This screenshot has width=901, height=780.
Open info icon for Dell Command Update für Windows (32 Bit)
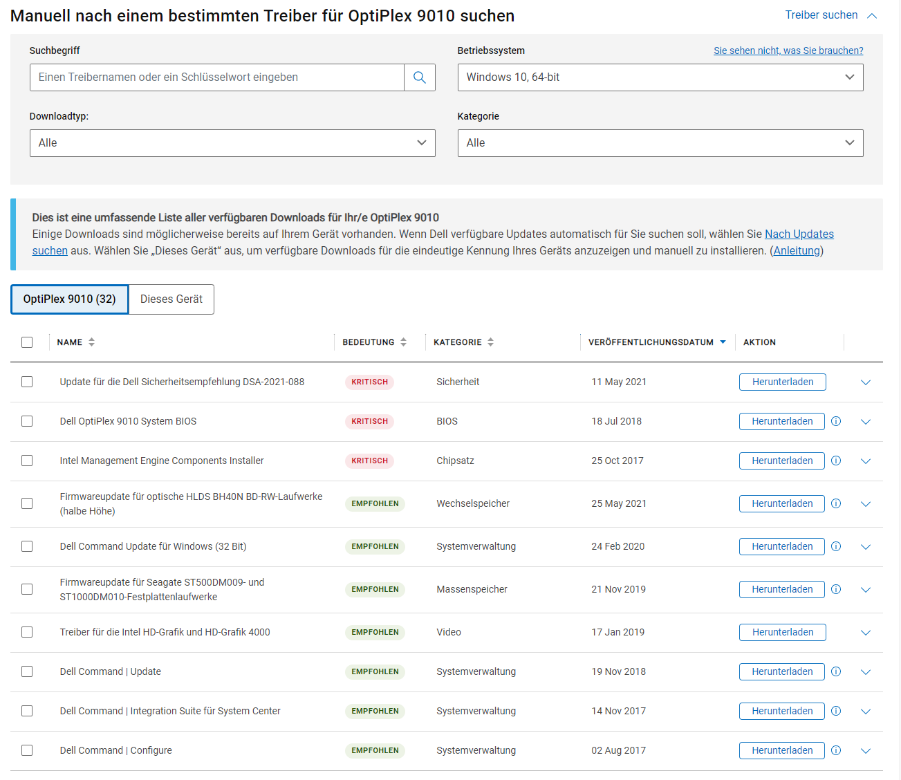point(836,546)
